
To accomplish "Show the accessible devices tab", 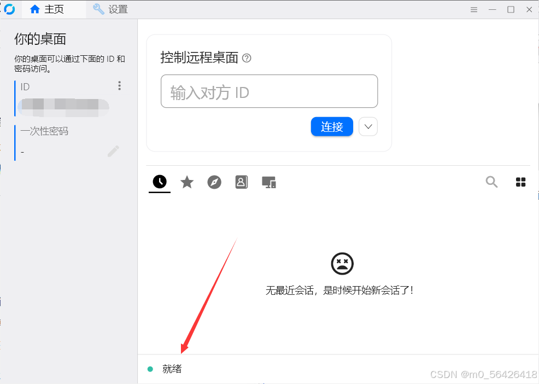I will click(268, 182).
